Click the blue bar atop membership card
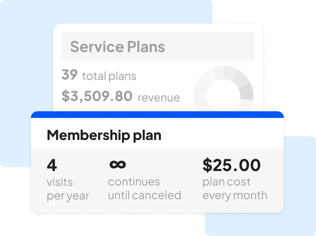The width and height of the screenshot is (316, 236). [157, 115]
